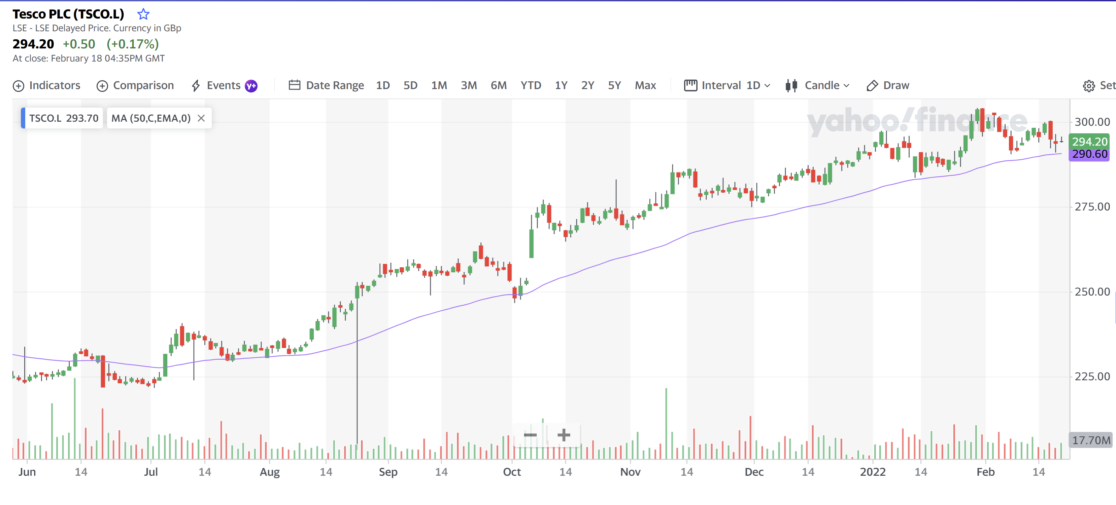Click the purple 290.60 EMA price marker
This screenshot has height=505, width=1116.
(x=1089, y=154)
